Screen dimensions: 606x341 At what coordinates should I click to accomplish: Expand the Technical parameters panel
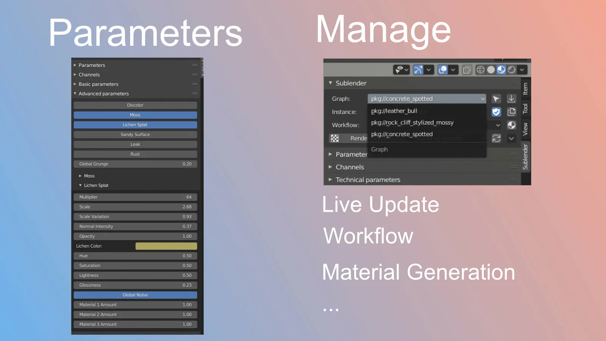(x=367, y=180)
